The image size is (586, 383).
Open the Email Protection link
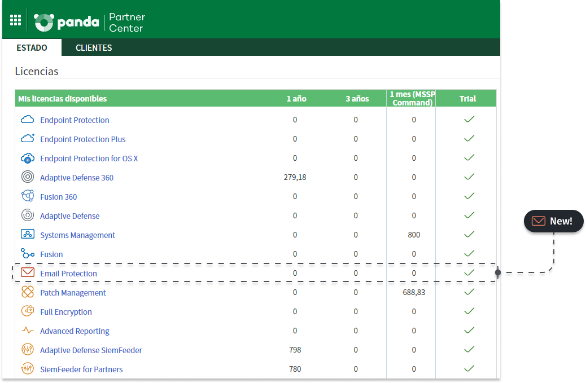[68, 274]
